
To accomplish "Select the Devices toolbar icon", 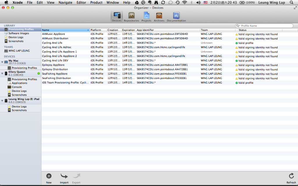I will (x=117, y=17).
